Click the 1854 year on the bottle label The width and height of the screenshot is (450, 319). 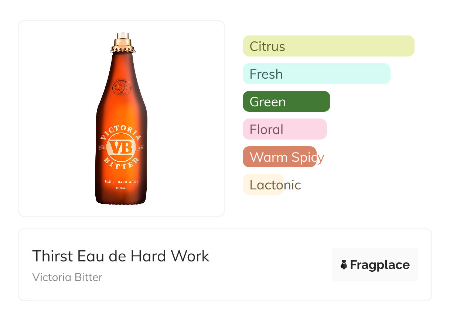tap(140, 148)
